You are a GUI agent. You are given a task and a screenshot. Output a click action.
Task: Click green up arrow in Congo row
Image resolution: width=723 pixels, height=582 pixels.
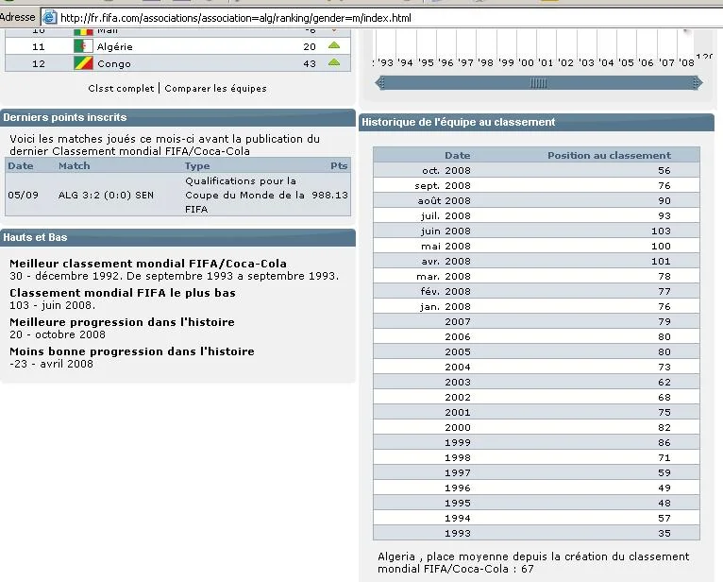(x=334, y=62)
